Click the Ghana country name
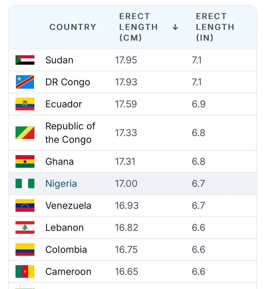Screen dimensions: 265x289 point(60,162)
